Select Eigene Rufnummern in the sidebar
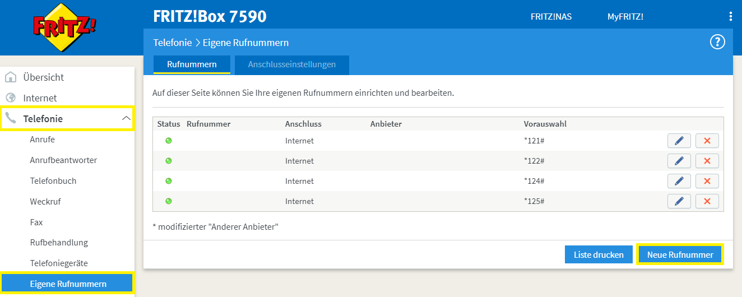 (x=67, y=284)
